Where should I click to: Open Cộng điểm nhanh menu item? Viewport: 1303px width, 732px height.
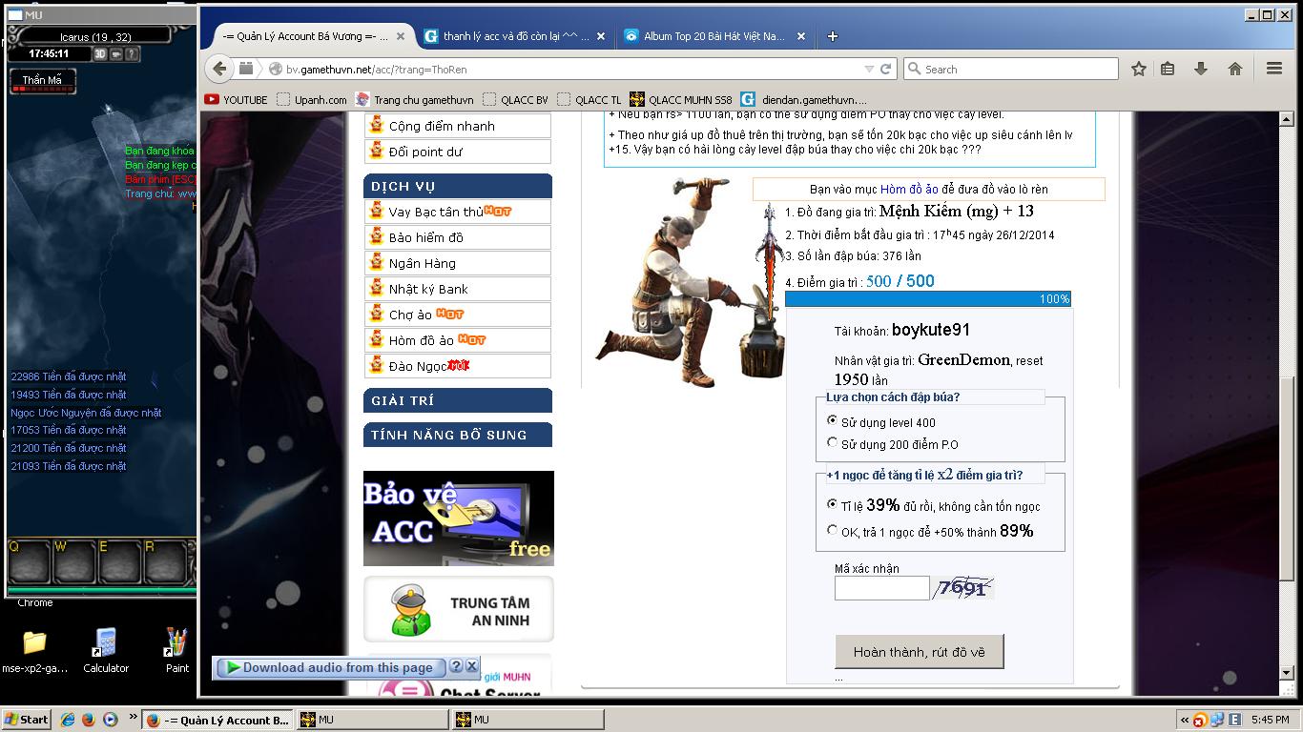pos(458,126)
